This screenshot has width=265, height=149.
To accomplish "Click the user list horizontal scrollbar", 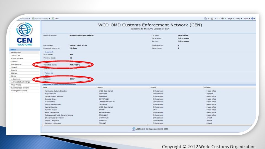I will point(147,125).
